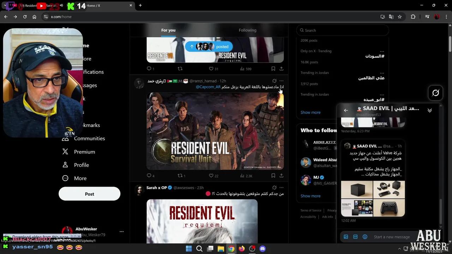Show more trending topics
Screen dimensions: 452x254
(310, 113)
